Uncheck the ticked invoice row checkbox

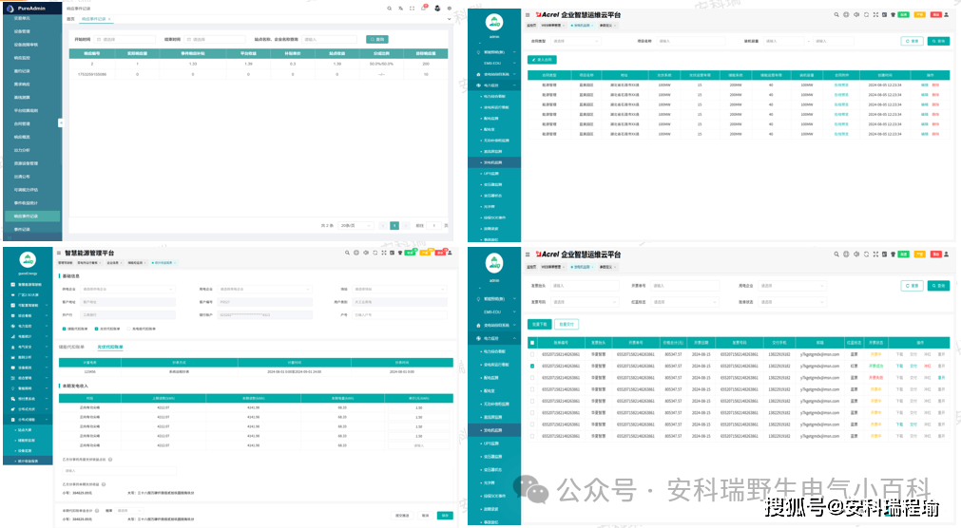(532, 367)
